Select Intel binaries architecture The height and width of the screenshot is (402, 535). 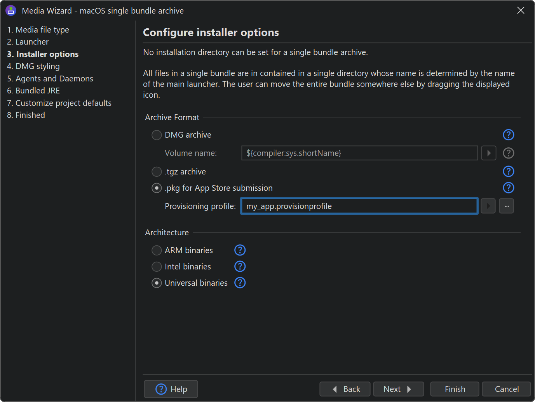click(157, 267)
